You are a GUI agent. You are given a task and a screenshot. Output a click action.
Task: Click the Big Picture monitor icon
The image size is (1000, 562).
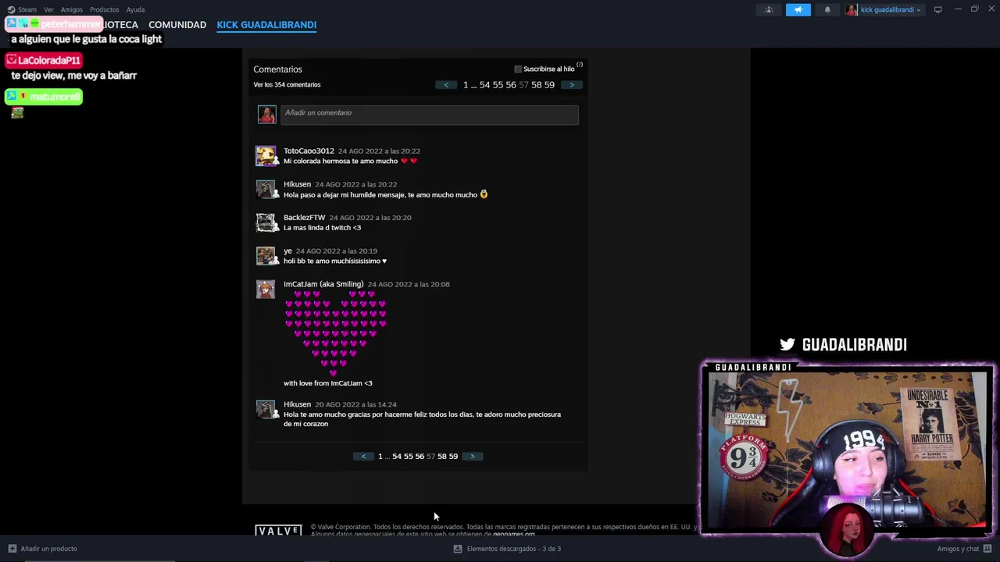(x=937, y=9)
